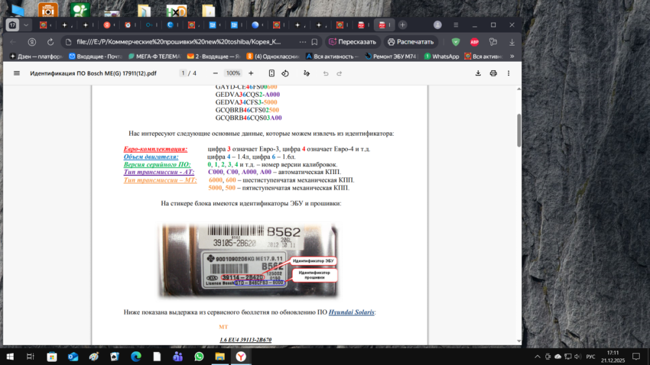Redo PDF annotation

pos(339,73)
